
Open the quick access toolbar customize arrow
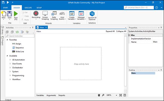click(13, 2)
